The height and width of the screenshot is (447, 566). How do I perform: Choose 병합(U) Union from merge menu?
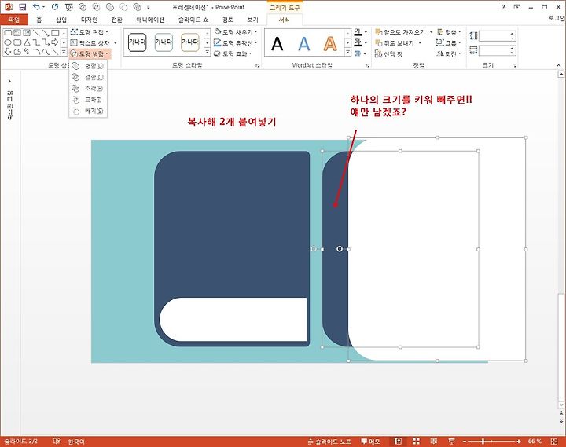coord(88,66)
